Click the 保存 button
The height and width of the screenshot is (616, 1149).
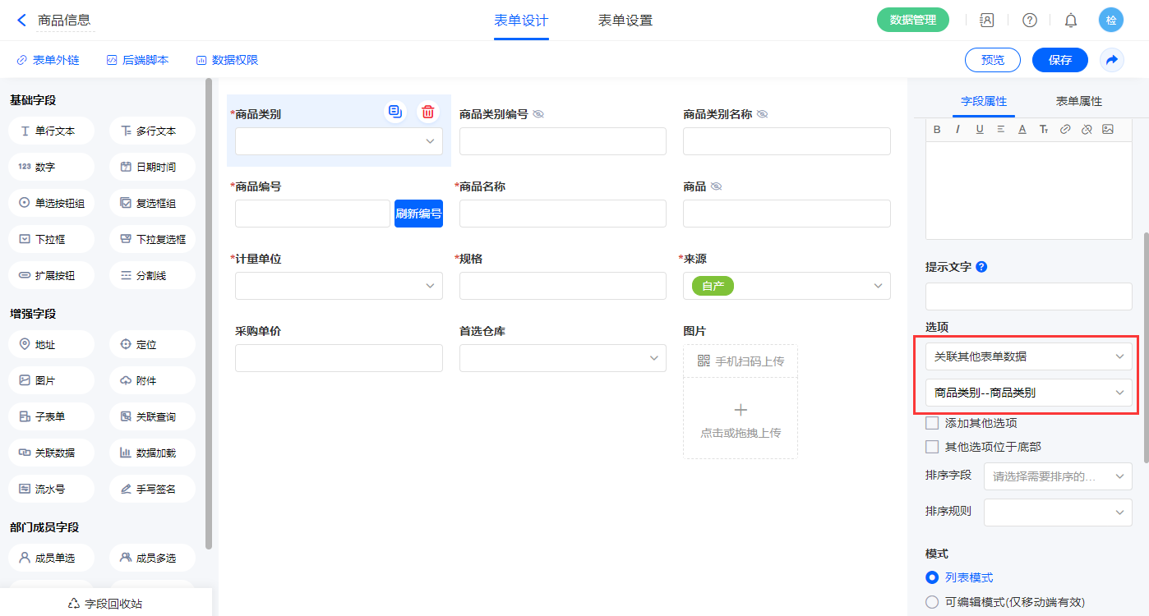pyautogui.click(x=1059, y=60)
